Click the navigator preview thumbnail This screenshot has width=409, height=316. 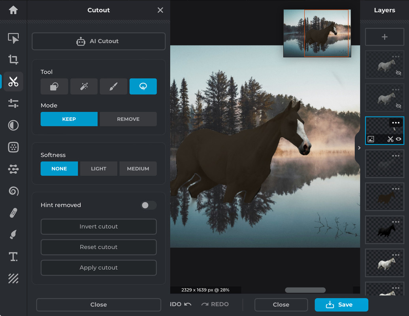pos(317,33)
